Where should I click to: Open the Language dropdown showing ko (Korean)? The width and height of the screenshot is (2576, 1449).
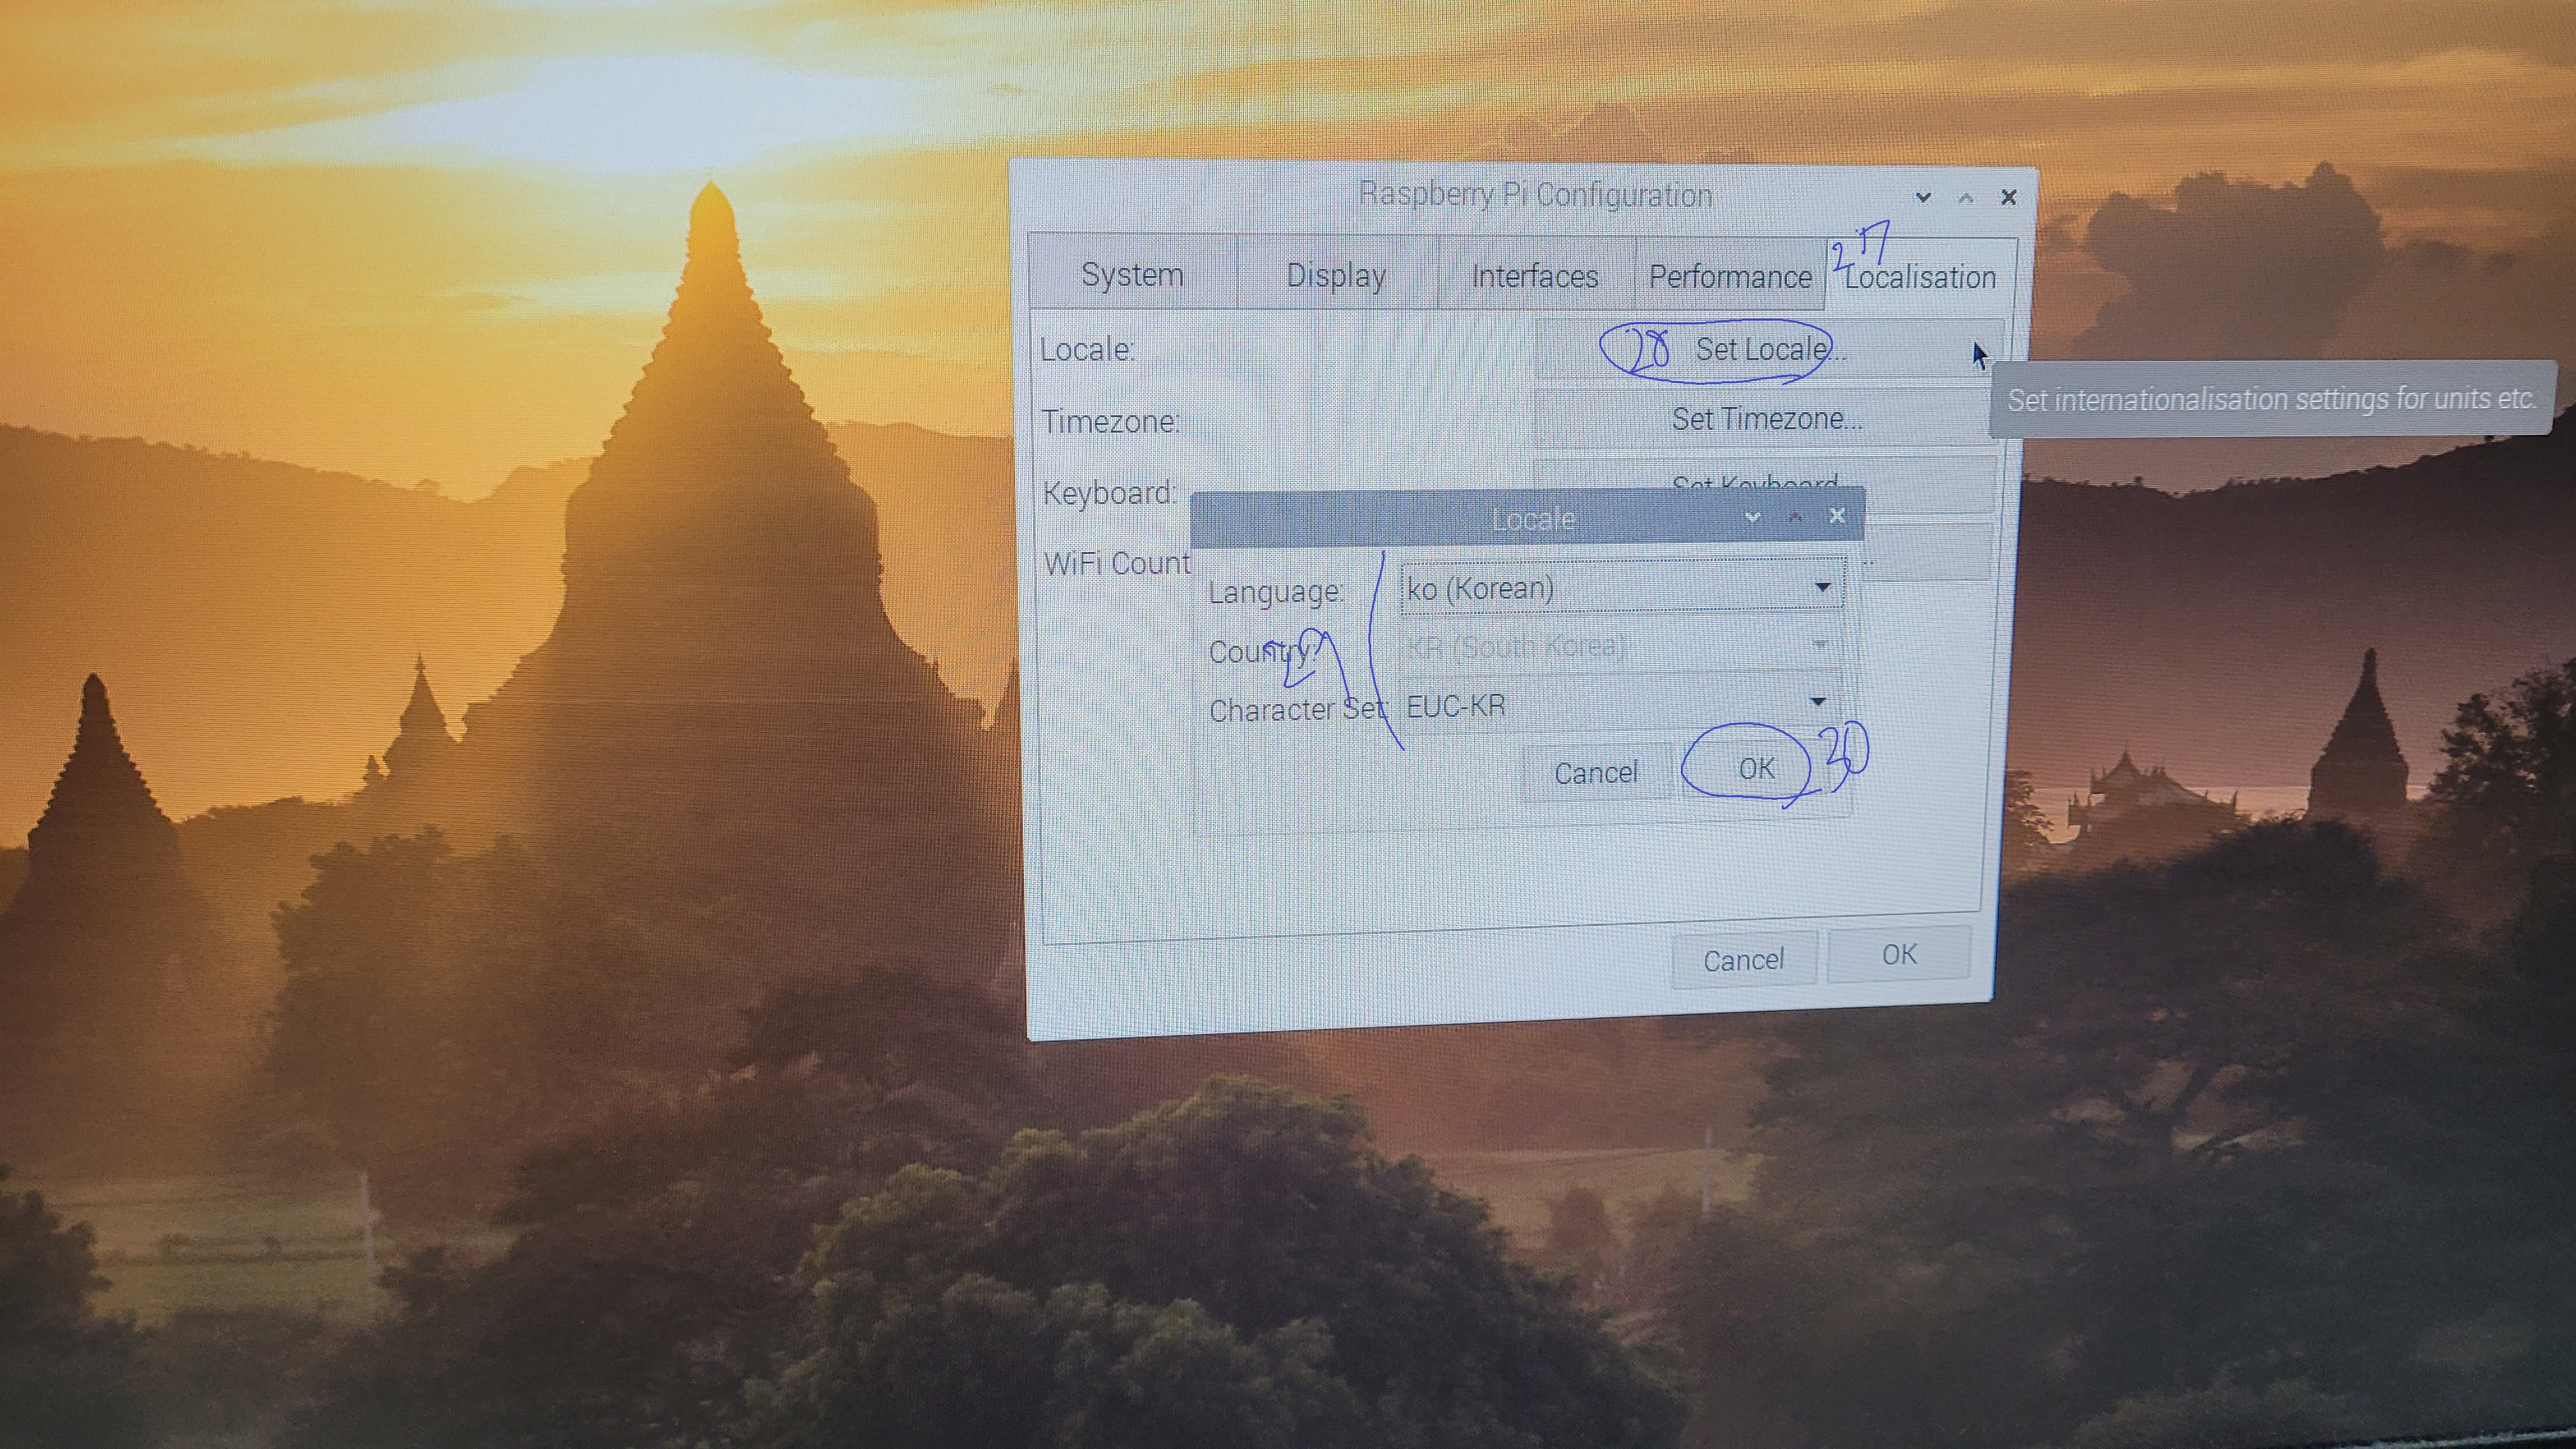(x=1620, y=588)
